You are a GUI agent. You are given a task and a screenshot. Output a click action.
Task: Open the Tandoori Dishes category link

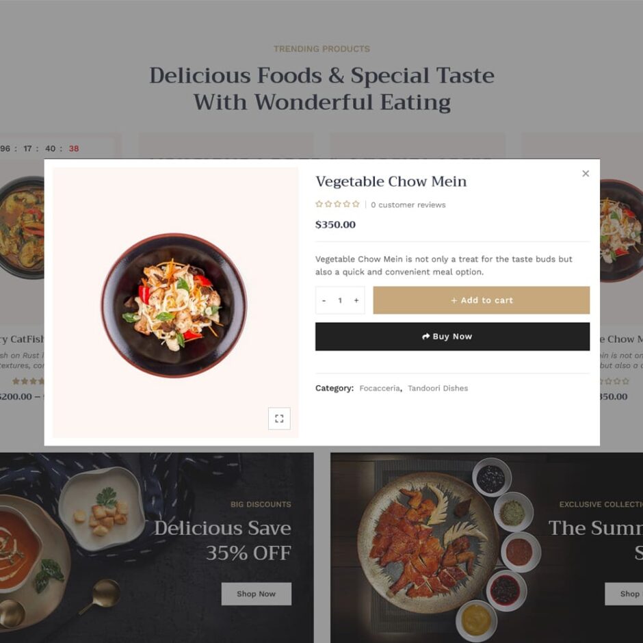click(438, 389)
